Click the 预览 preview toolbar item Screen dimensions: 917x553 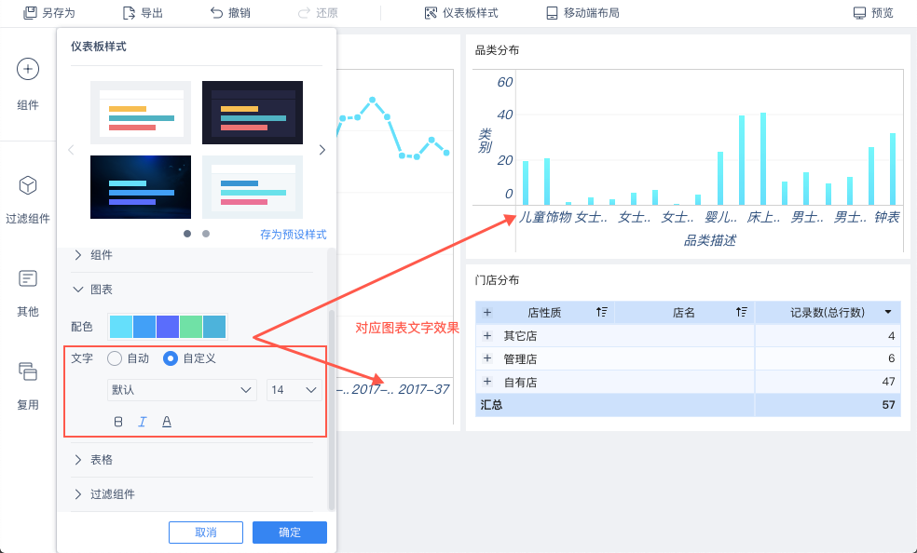point(873,13)
